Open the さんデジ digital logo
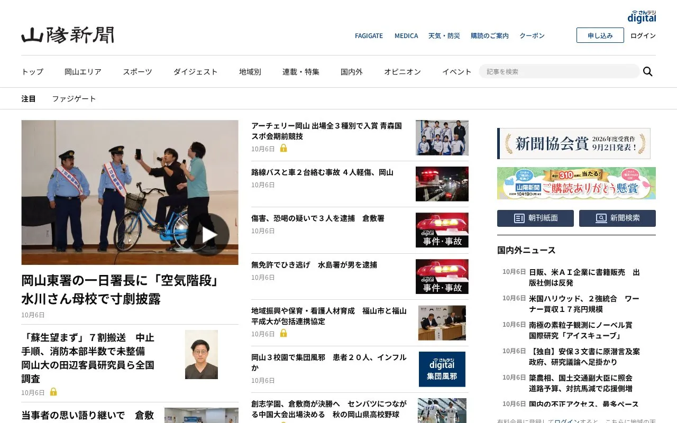677x423 pixels. coord(642,16)
